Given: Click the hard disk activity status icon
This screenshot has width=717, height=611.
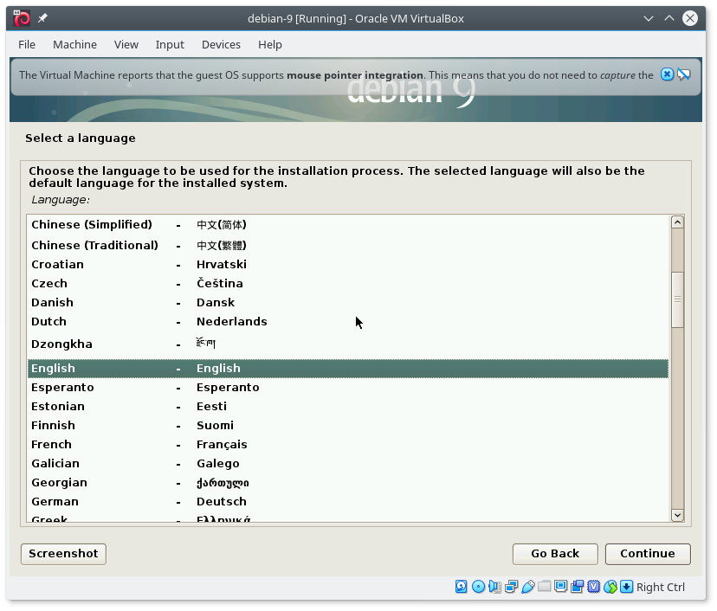Looking at the screenshot, I should coord(462,587).
